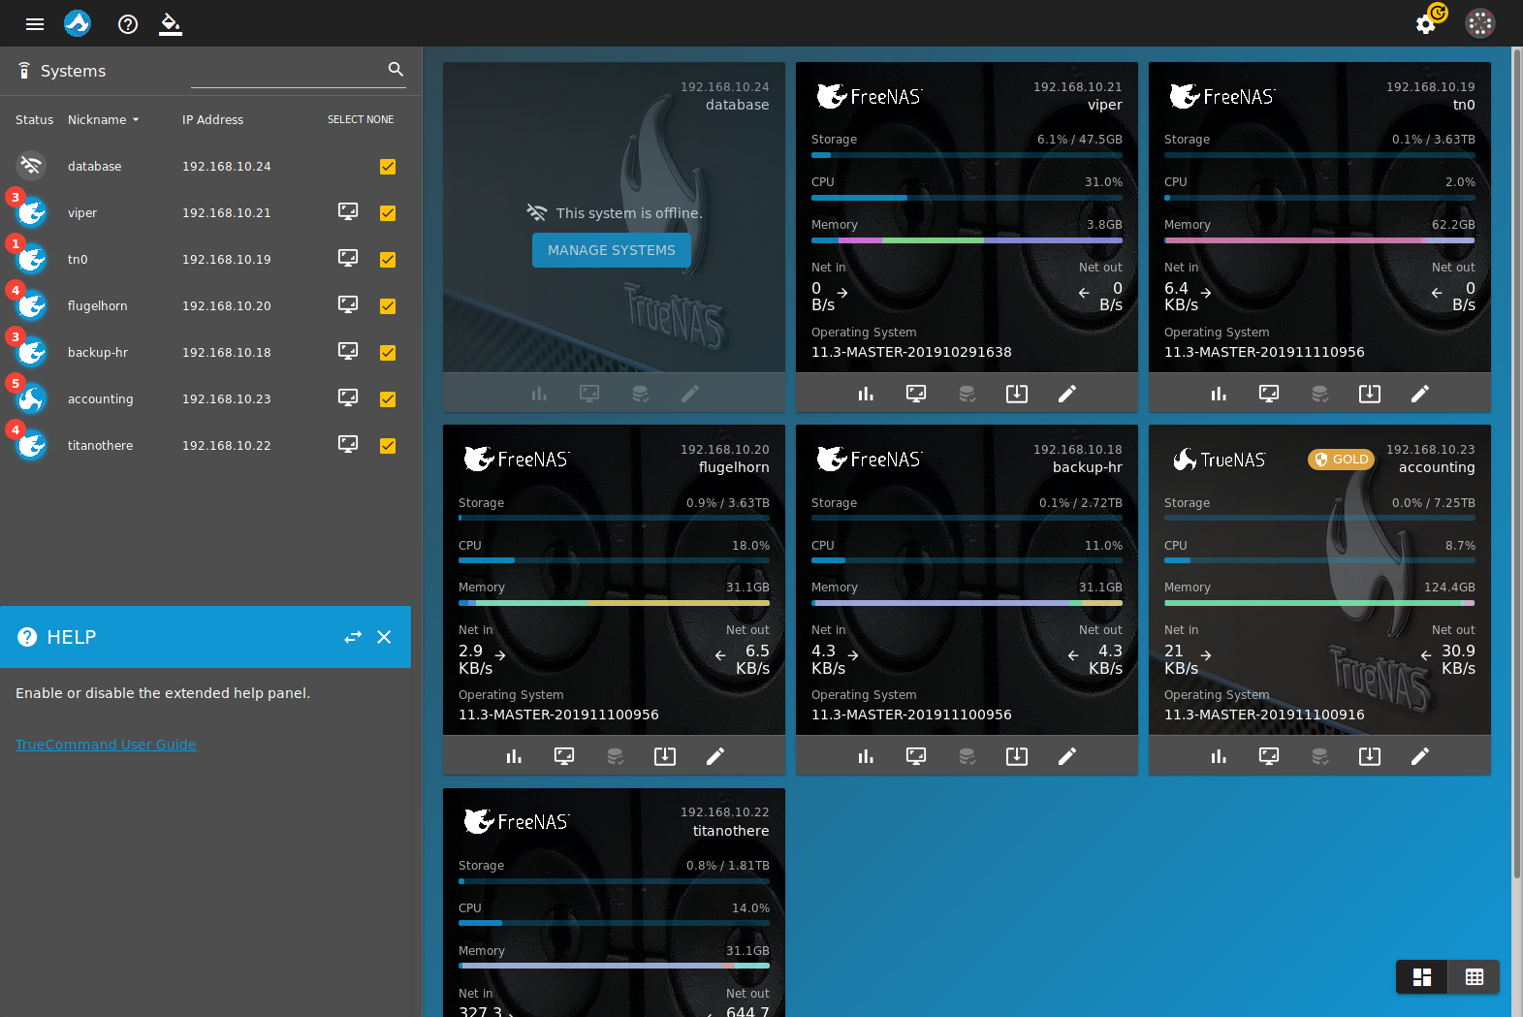1523x1017 pixels.
Task: Uncheck the database system checkbox
Action: (x=388, y=167)
